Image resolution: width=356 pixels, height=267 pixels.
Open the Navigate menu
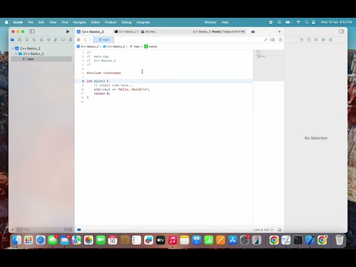80,22
